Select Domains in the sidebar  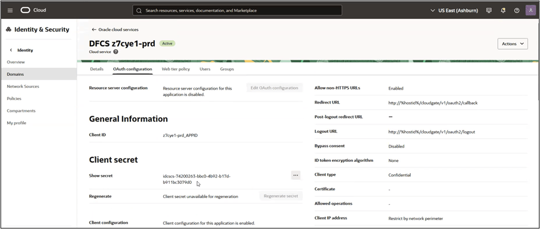tap(38, 74)
